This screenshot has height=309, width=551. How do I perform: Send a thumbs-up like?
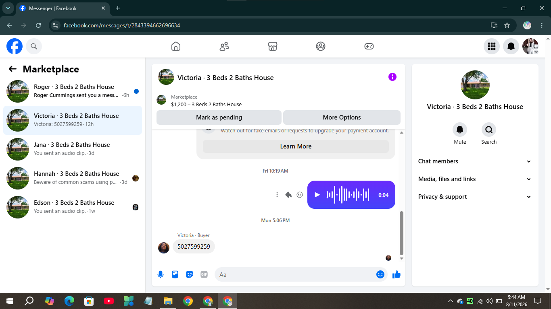(397, 274)
